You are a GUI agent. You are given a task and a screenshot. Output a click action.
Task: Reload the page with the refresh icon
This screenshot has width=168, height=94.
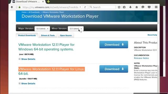(x=85, y=7)
